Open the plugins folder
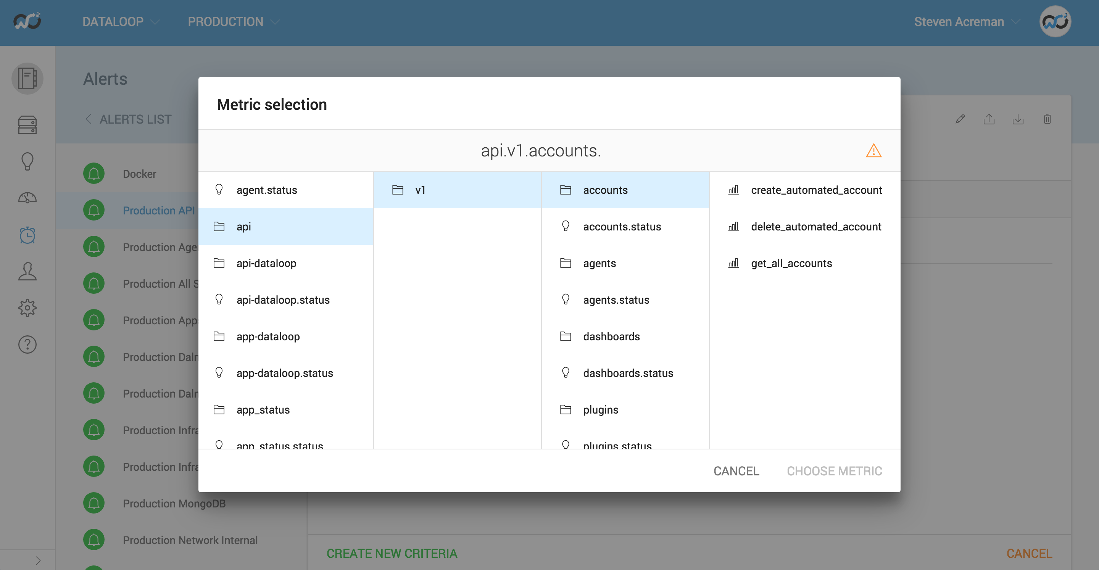Viewport: 1099px width, 570px height. 625,410
